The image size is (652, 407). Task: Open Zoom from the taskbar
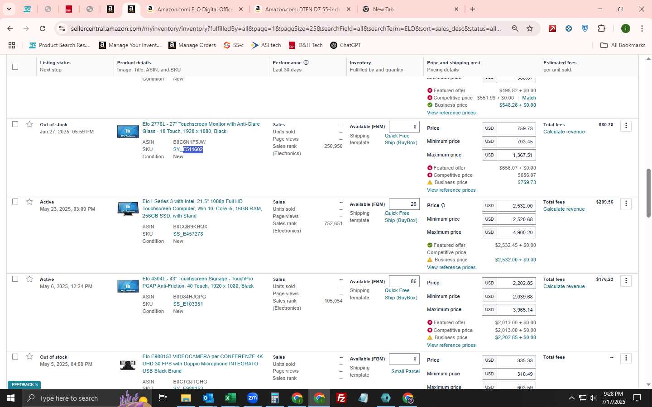click(x=252, y=398)
